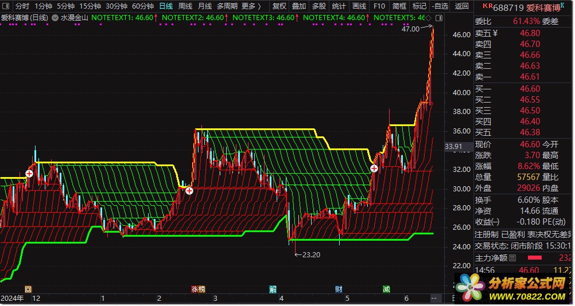Toggle the left sidebar panel icon

6,6
